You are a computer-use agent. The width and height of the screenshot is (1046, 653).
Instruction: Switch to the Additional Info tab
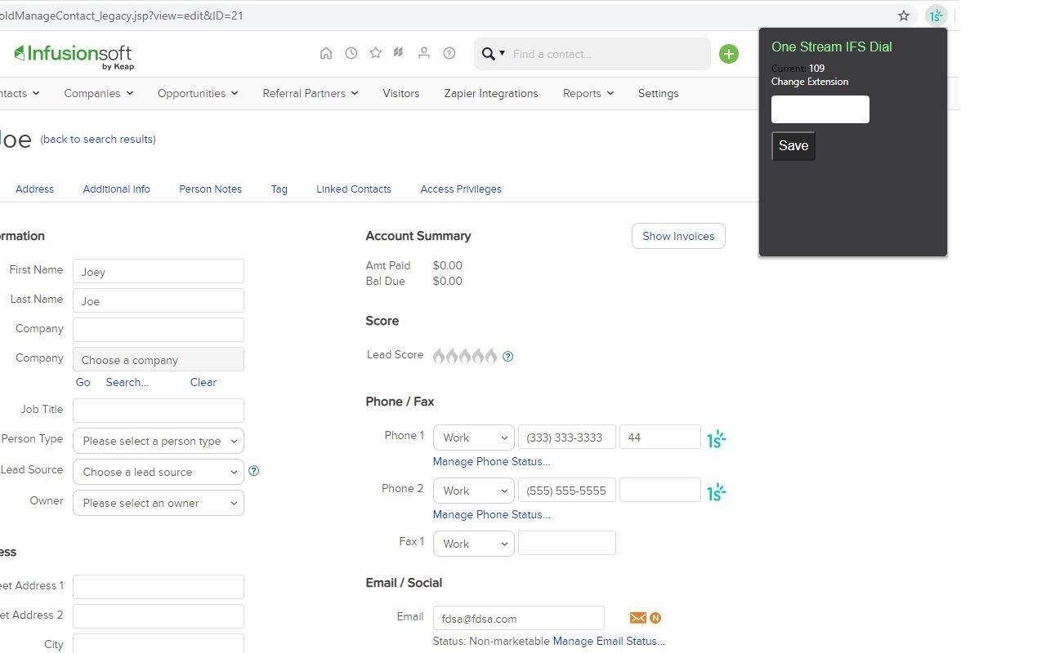click(x=117, y=189)
